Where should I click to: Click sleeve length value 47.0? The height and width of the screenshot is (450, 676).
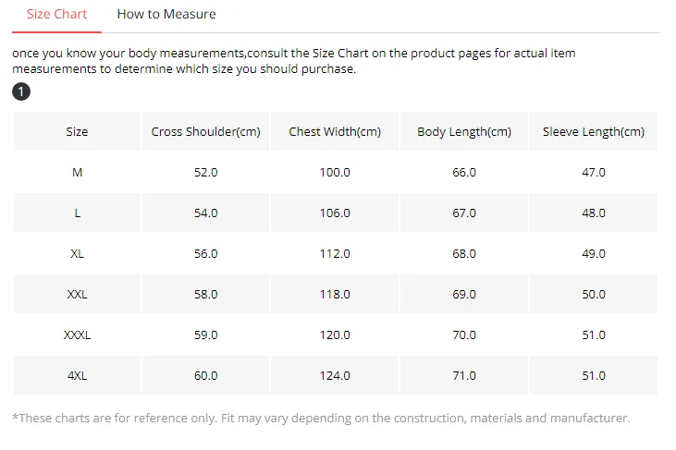click(x=594, y=172)
